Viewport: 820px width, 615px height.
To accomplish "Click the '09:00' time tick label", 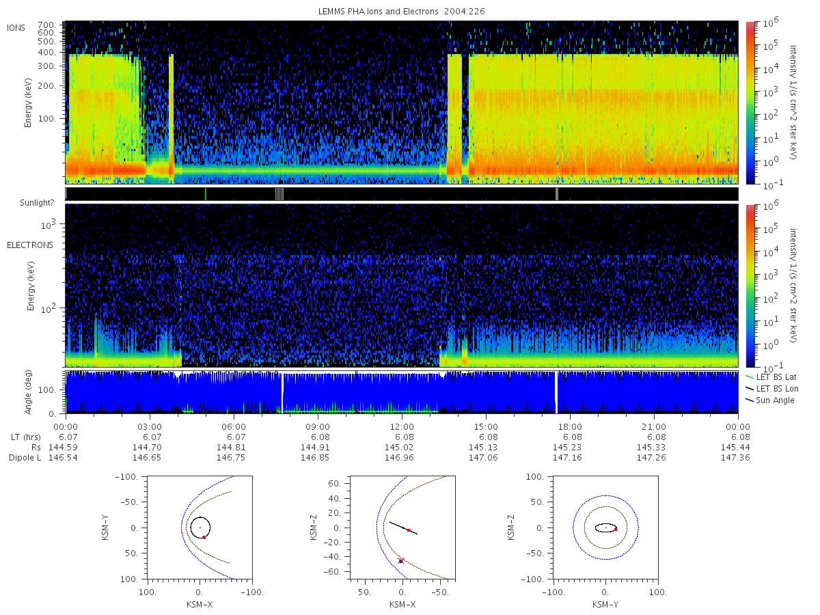I will point(318,426).
